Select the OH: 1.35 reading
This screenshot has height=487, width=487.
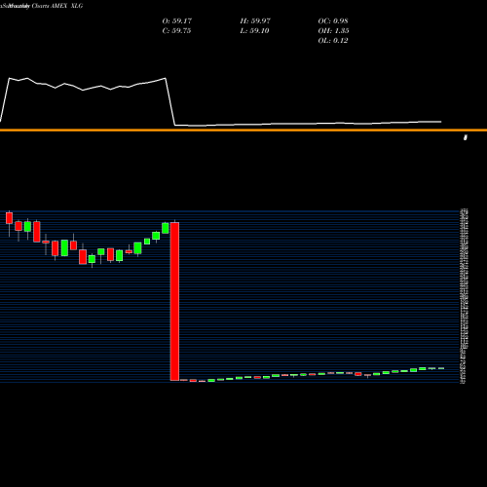[x=333, y=31]
